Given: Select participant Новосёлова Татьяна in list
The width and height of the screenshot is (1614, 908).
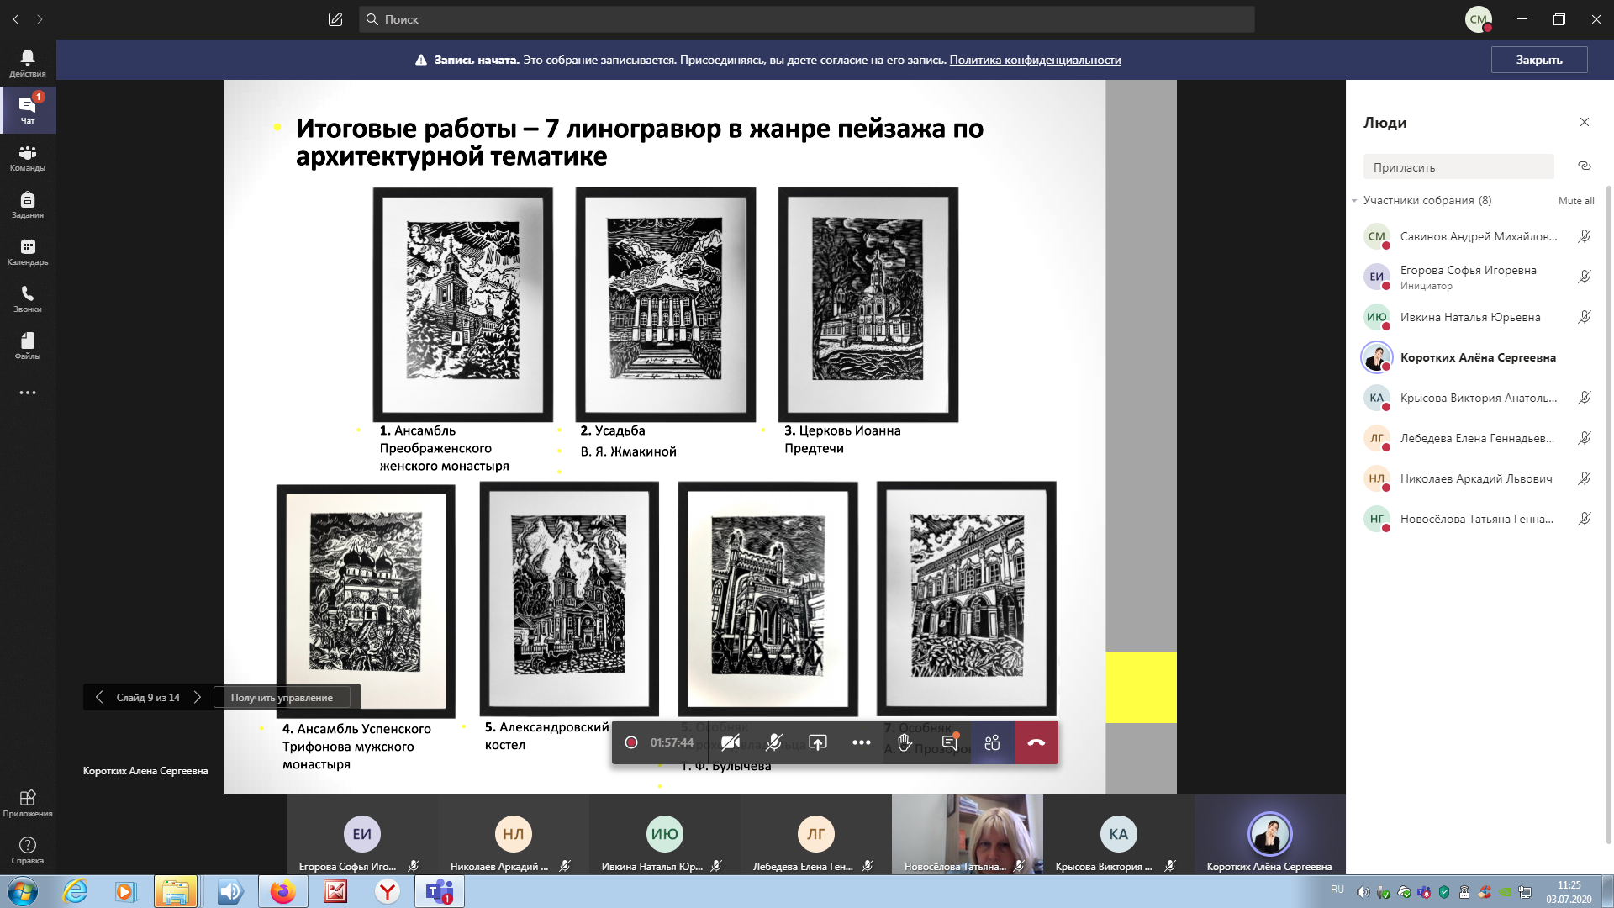Looking at the screenshot, I should (x=1479, y=519).
